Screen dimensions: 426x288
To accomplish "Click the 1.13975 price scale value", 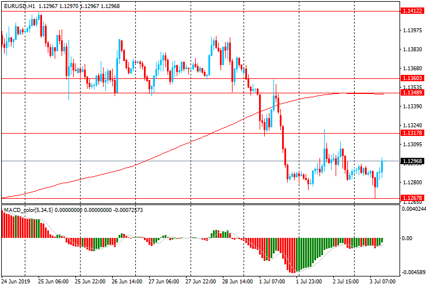I will (x=413, y=31).
